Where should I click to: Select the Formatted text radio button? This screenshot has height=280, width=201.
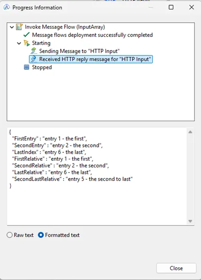tap(41, 235)
